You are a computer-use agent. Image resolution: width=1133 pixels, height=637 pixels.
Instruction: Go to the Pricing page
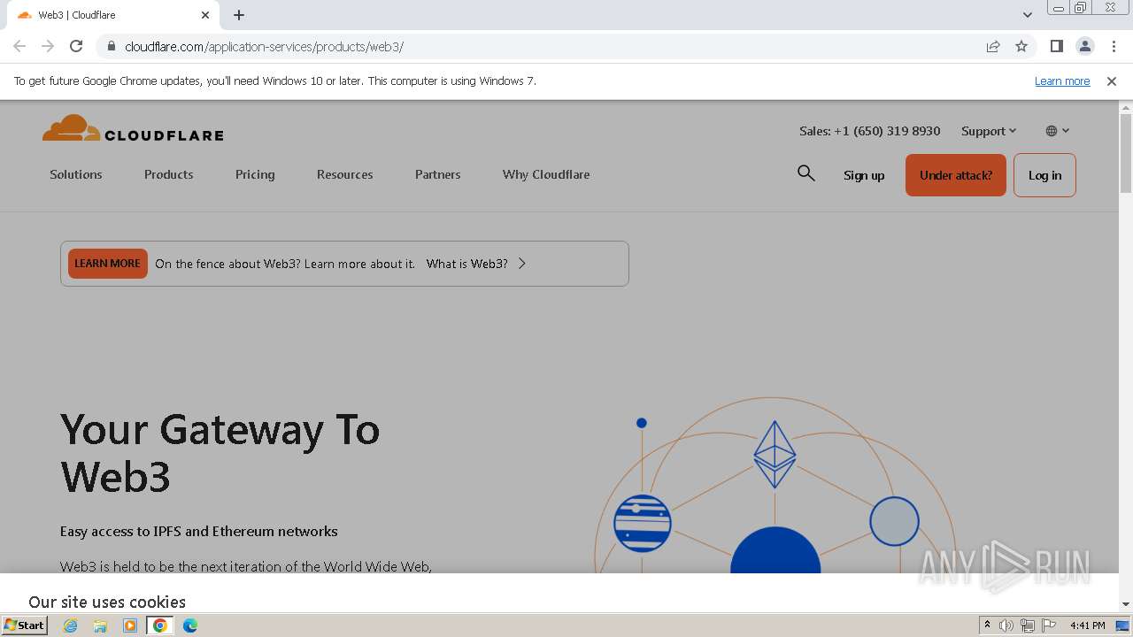(255, 174)
